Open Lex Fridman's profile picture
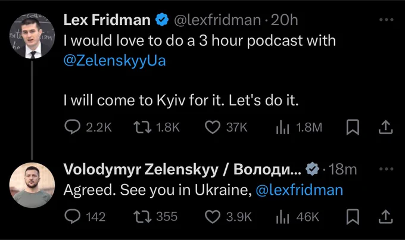405x240 pixels. tap(32, 36)
